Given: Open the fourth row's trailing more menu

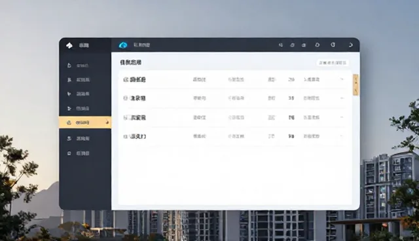Looking at the screenshot, I should click(x=342, y=136).
